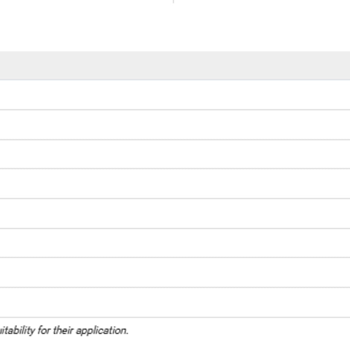Click the word "application." in the footnote
Screen dimensions: 350x350
tap(102, 331)
